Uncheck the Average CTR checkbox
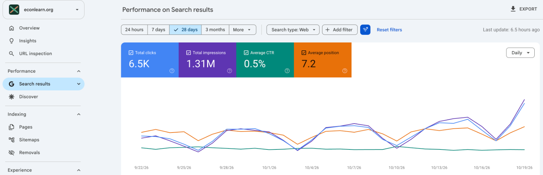 pos(246,53)
